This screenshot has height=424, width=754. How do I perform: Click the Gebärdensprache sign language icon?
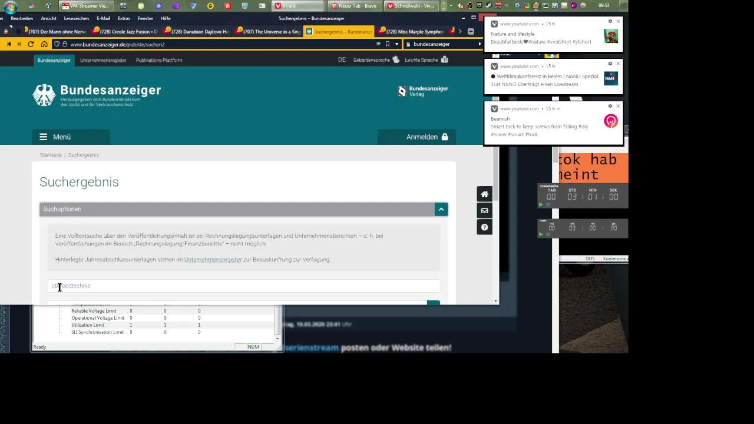[396, 59]
